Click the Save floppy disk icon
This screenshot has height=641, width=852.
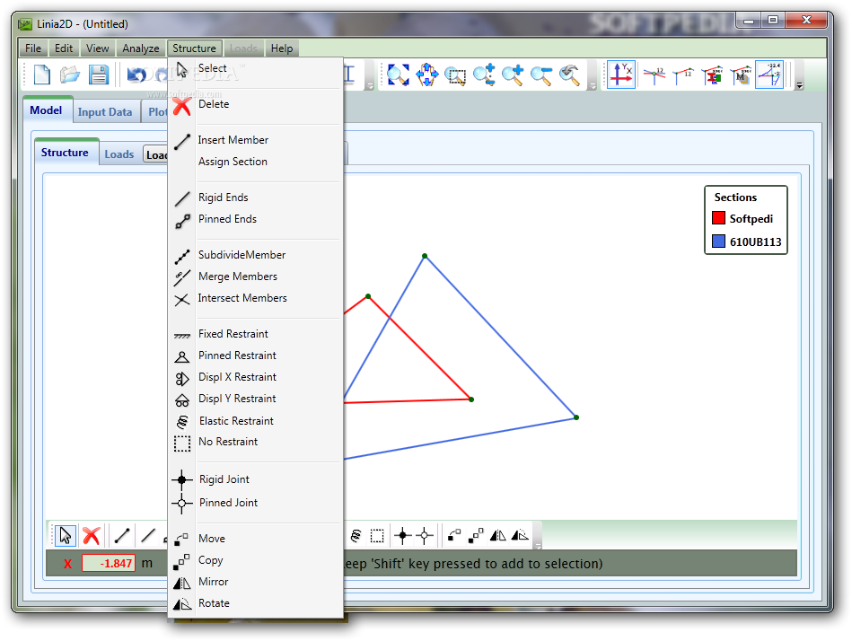pyautogui.click(x=99, y=75)
